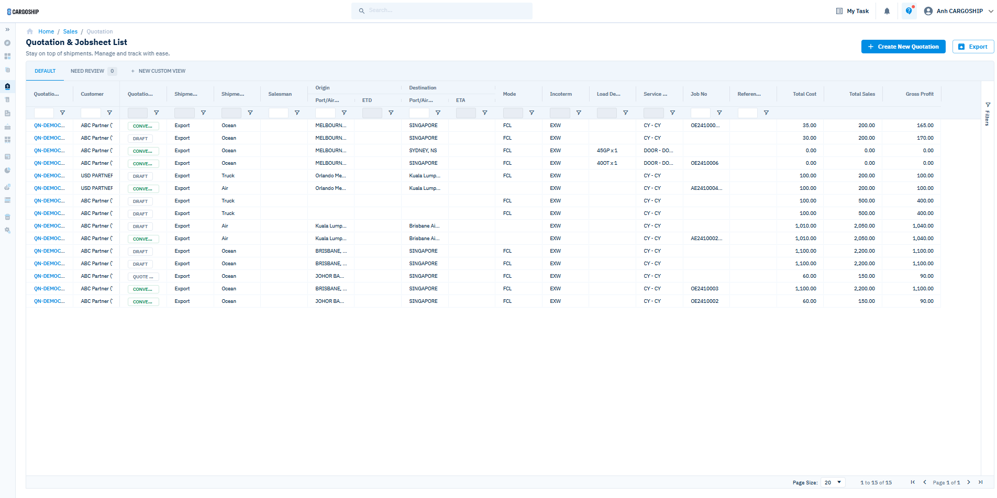Viewport: 997px width, 498px height.
Task: Click the top search field
Action: pos(442,10)
